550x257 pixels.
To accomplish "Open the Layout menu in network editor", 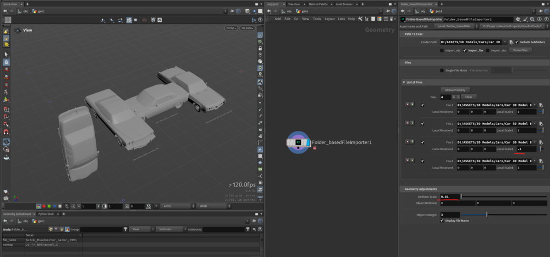I will coord(329,19).
